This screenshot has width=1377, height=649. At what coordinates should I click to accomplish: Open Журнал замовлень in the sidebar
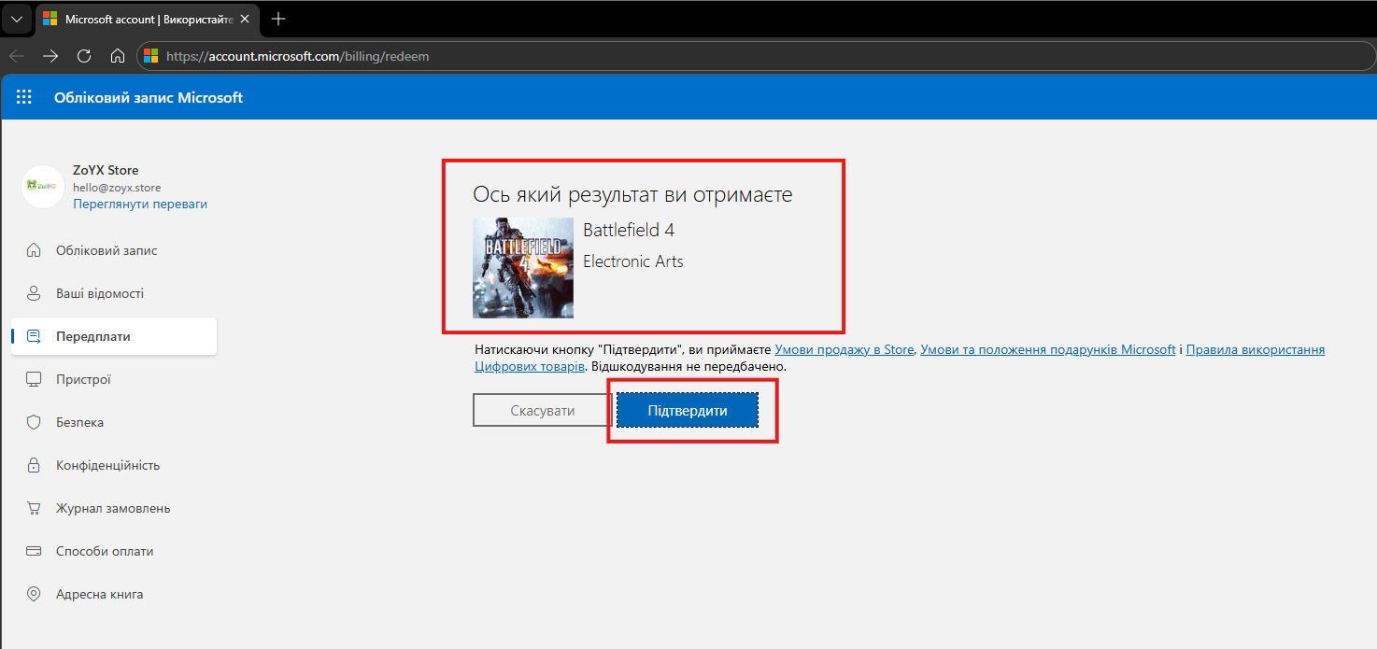[114, 508]
